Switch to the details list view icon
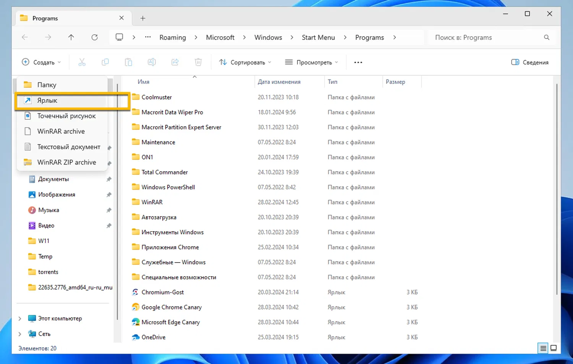This screenshot has width=573, height=364. (x=543, y=348)
